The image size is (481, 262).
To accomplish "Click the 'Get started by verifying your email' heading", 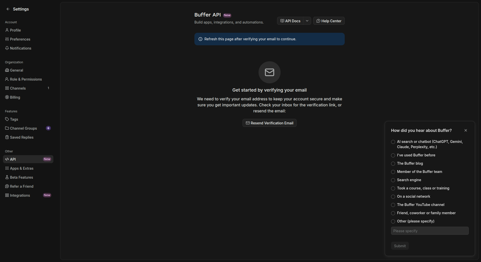I will [269, 90].
